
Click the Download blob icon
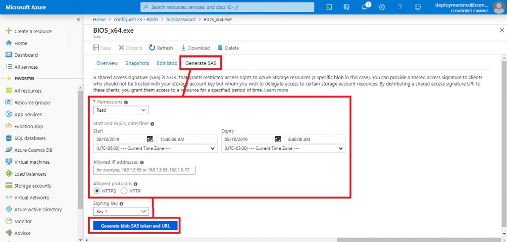click(x=183, y=48)
